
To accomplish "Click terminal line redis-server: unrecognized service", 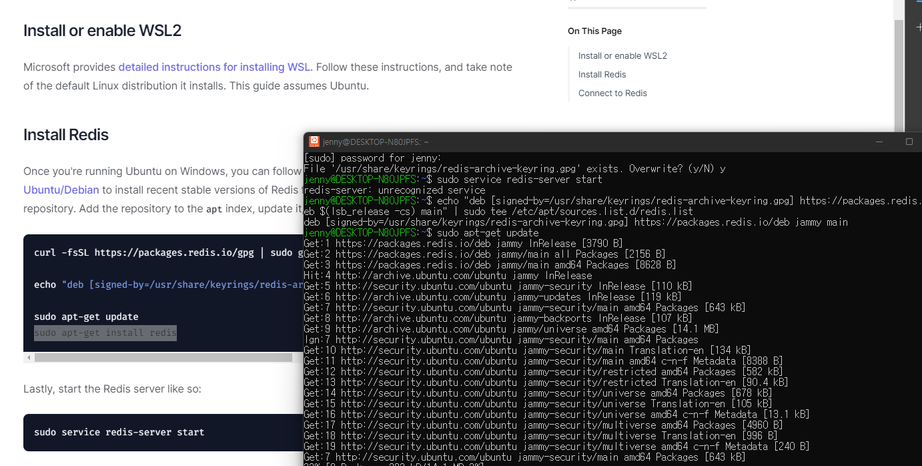I will [x=394, y=190].
